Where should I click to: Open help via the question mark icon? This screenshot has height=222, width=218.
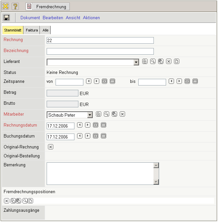point(15,6)
